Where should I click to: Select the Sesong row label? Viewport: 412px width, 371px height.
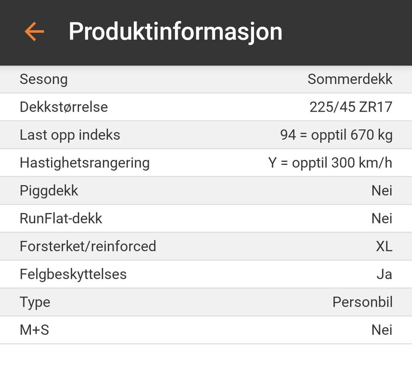44,79
